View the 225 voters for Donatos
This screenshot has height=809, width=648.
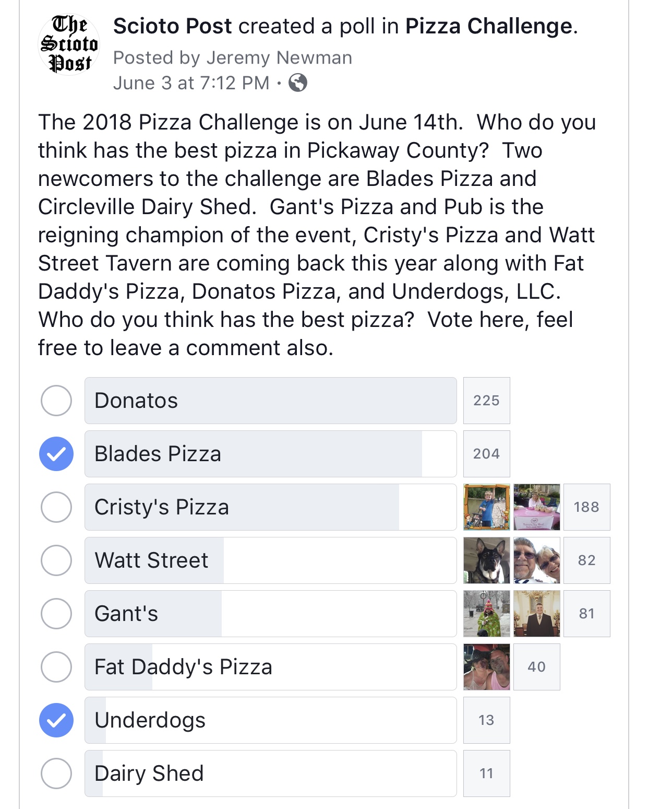486,401
